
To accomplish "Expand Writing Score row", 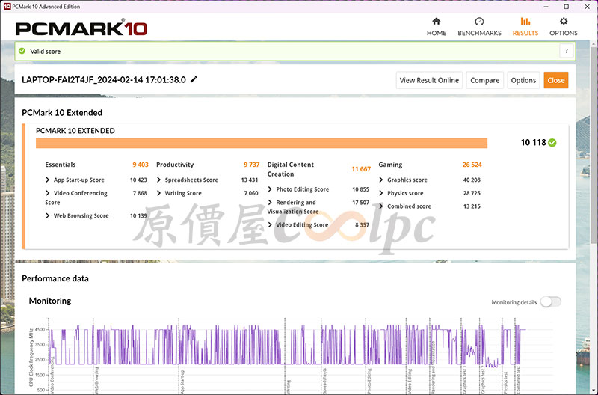I will tap(159, 193).
